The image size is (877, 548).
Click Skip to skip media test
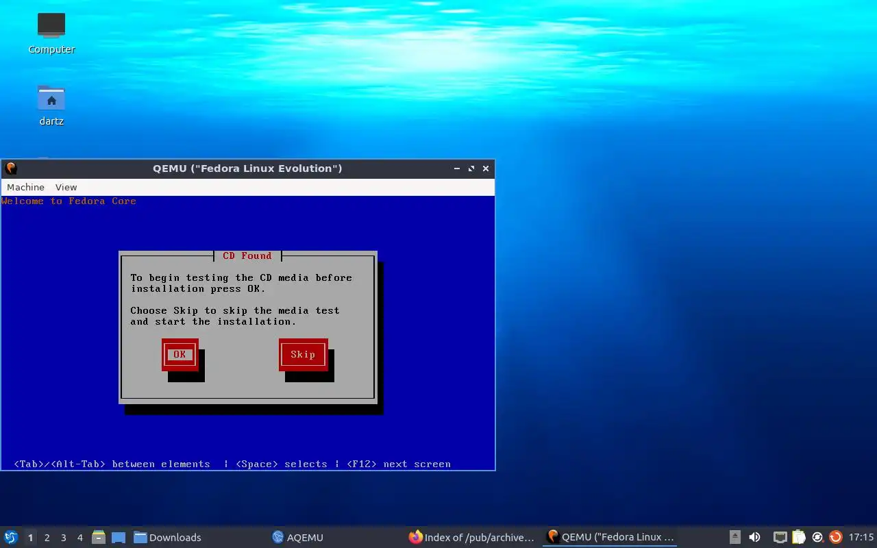(x=303, y=354)
